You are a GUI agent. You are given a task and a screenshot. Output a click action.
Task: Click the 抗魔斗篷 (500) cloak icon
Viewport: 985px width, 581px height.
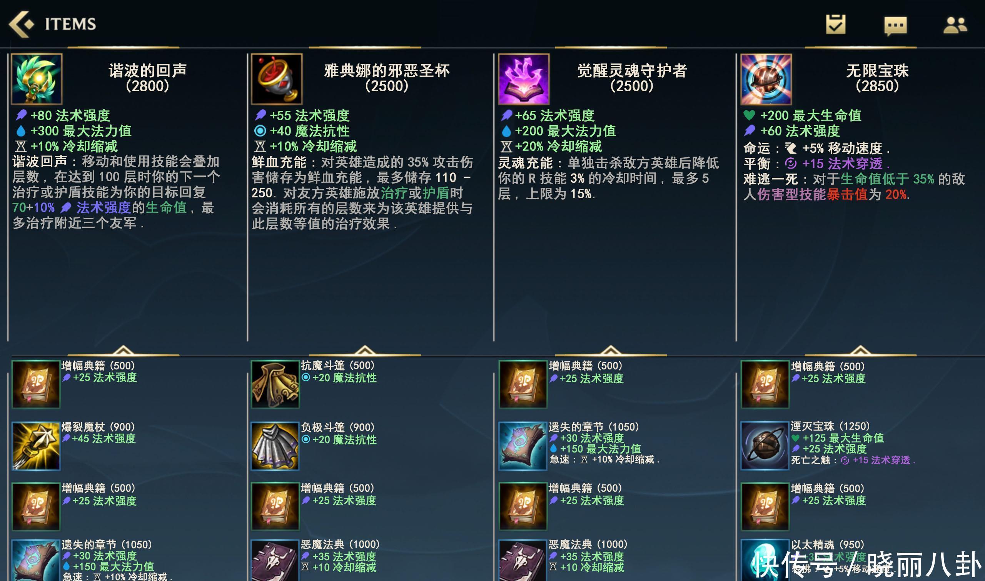tap(275, 384)
